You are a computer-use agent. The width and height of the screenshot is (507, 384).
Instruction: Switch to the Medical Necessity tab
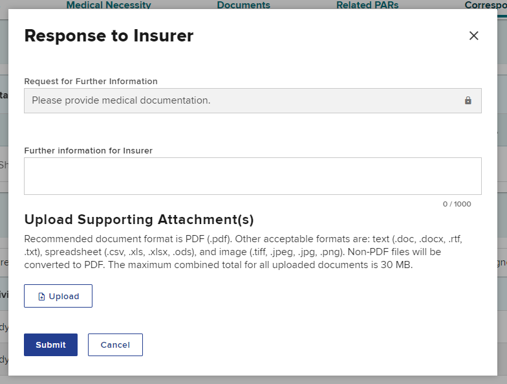pos(109,5)
